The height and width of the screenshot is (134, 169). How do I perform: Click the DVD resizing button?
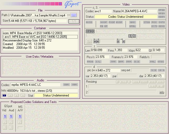pyautogui.click(x=152, y=82)
